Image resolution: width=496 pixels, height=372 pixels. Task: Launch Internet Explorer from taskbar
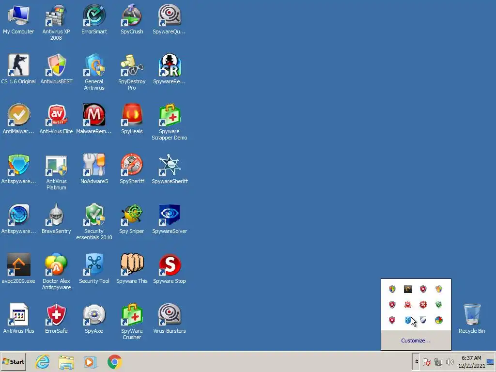point(43,361)
